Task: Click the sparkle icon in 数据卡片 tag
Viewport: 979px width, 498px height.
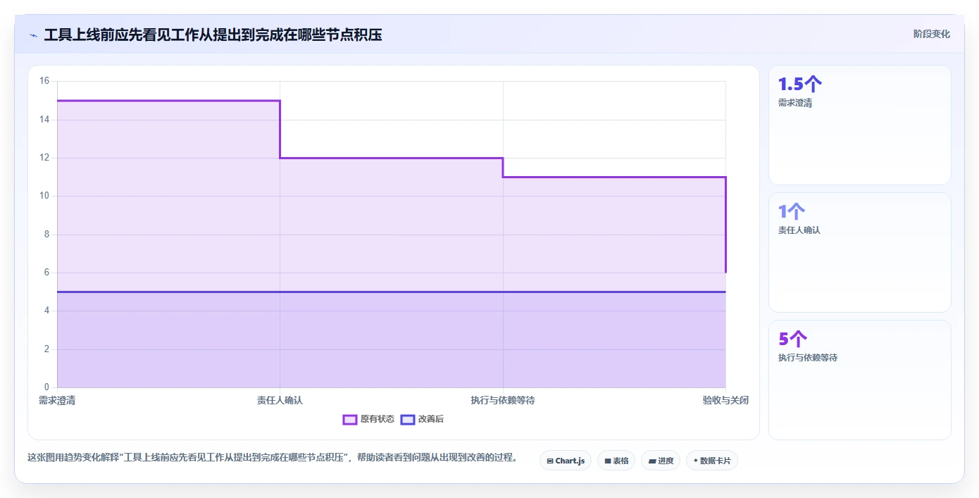Action: coord(696,461)
